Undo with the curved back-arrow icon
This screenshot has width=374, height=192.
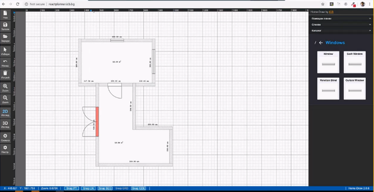tap(5, 63)
